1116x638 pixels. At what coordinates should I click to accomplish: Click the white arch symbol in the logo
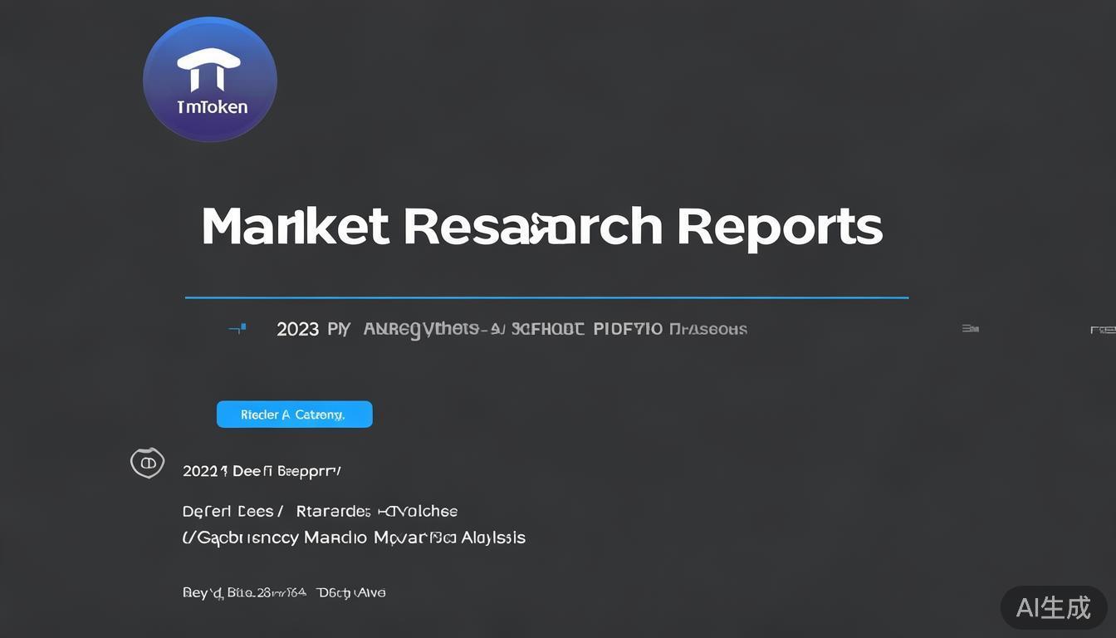click(x=208, y=68)
